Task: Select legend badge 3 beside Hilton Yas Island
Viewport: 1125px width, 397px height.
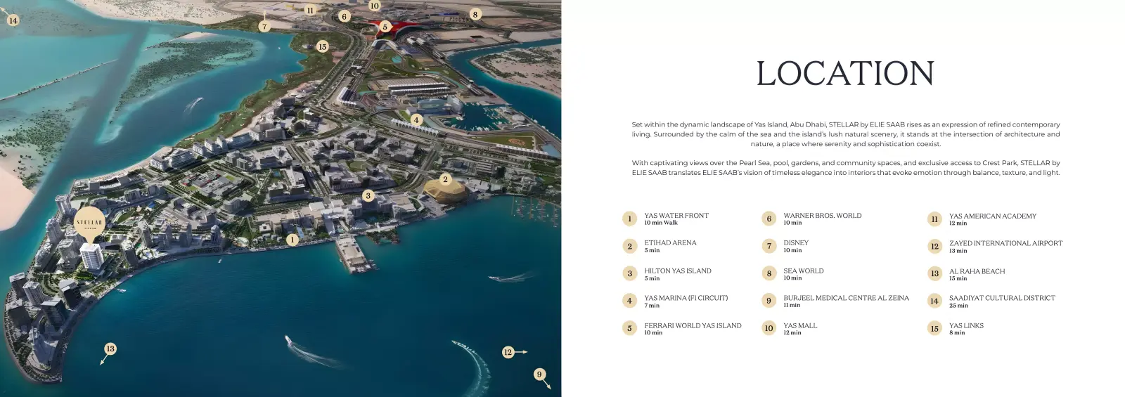Action: click(629, 273)
